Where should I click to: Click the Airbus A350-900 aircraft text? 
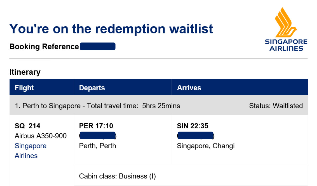[x=41, y=136]
